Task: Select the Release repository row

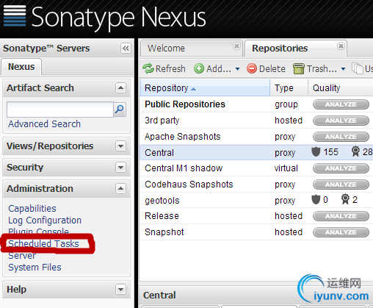Action: pyautogui.click(x=256, y=216)
